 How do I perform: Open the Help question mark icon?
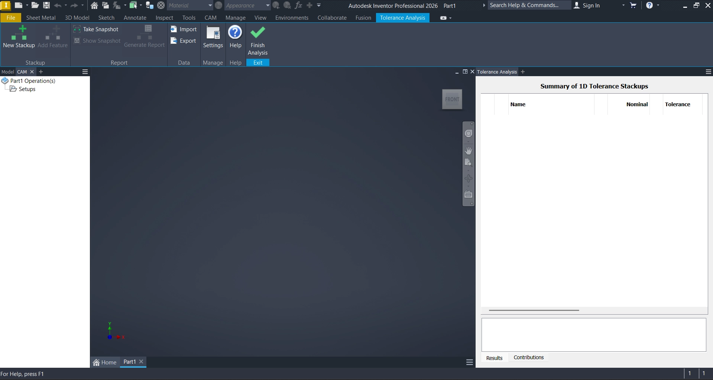pos(235,33)
